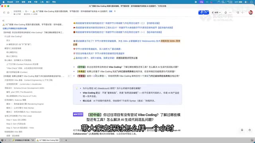
Task: Open a new tab with plus icon
Action: 66,140
